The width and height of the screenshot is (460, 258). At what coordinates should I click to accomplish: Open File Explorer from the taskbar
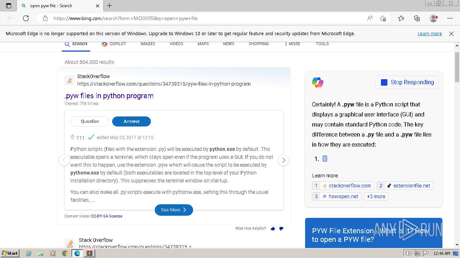(x=41, y=253)
